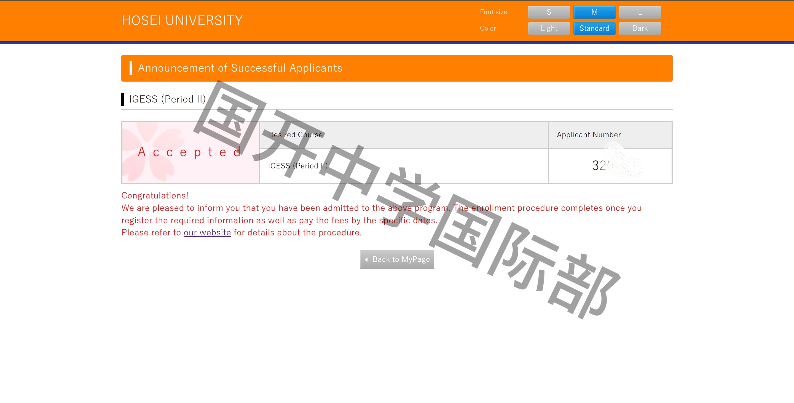Click the Font size label
The image size is (794, 403).
493,12
